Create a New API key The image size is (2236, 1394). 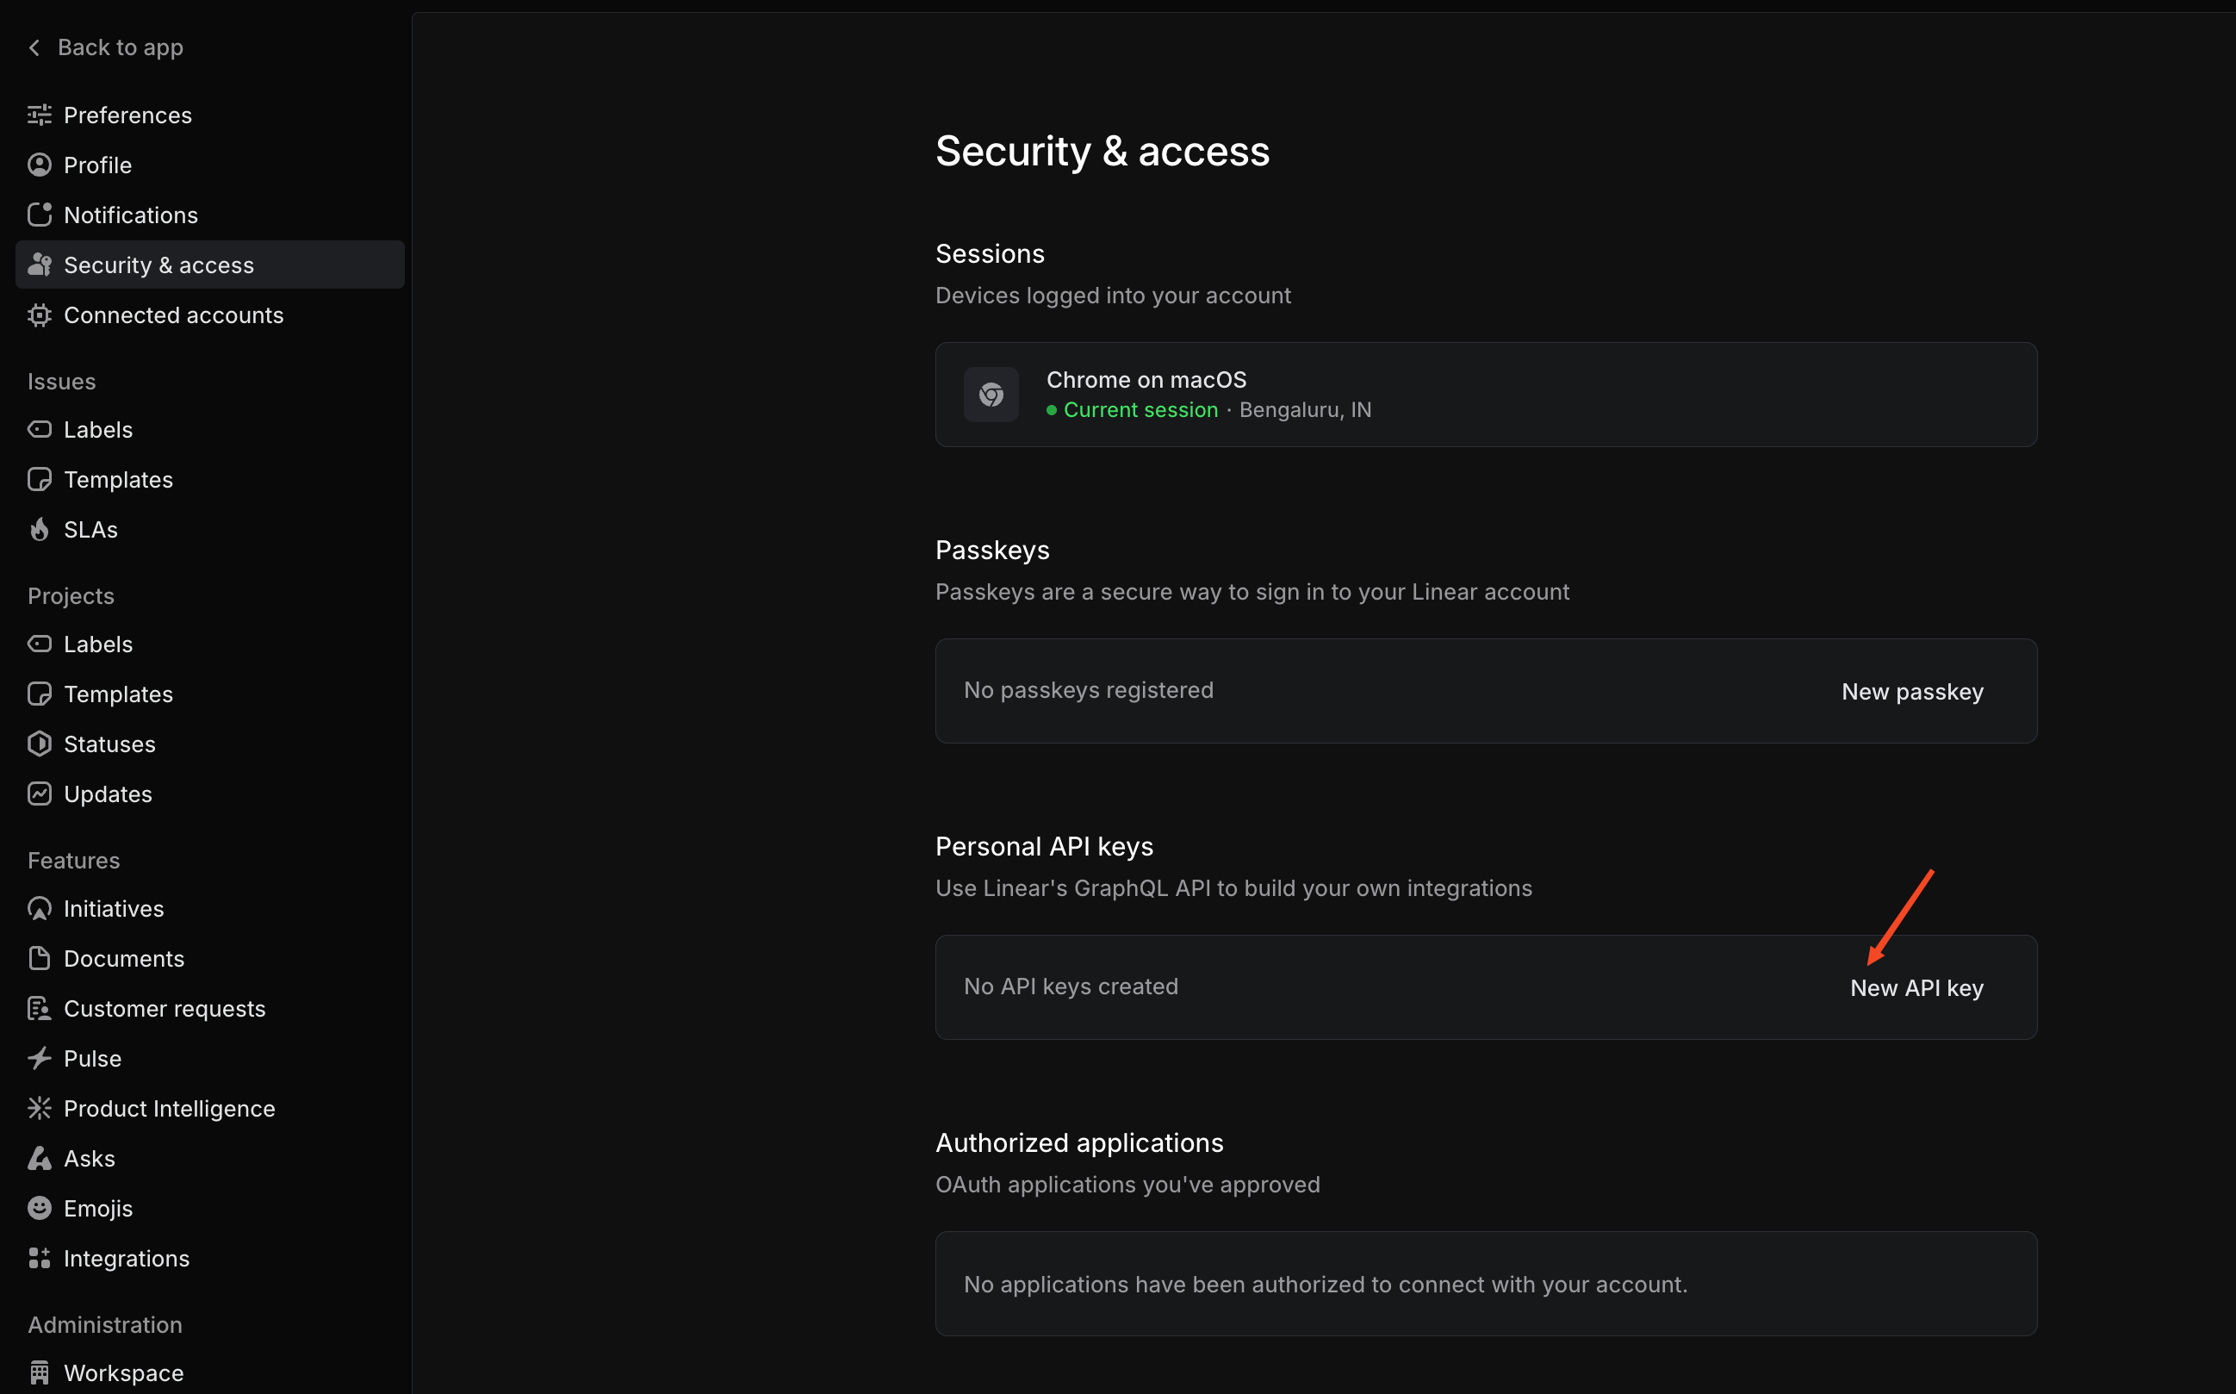1916,988
